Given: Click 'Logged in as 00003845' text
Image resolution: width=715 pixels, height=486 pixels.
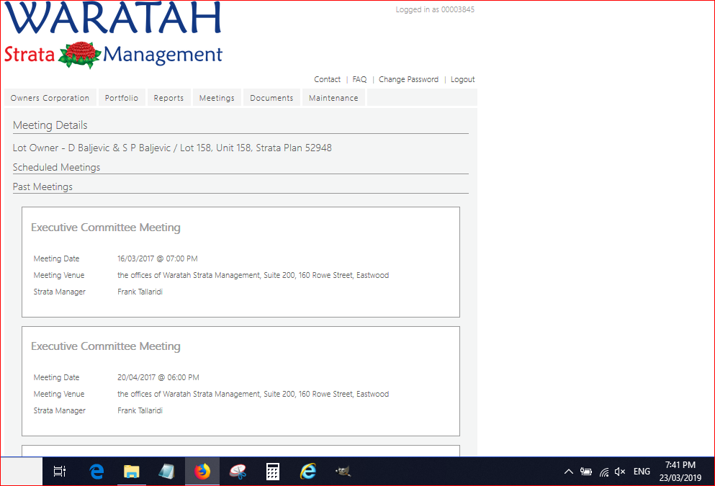Looking at the screenshot, I should point(435,9).
